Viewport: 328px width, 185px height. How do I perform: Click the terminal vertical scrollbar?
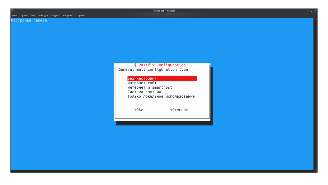316,94
